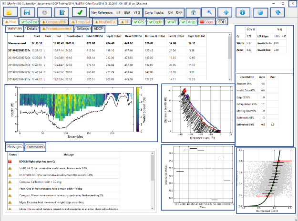Viewport: 298px width, 221px height.
Task: Save the measurement with the floppy disk icon
Action: tap(28, 12)
